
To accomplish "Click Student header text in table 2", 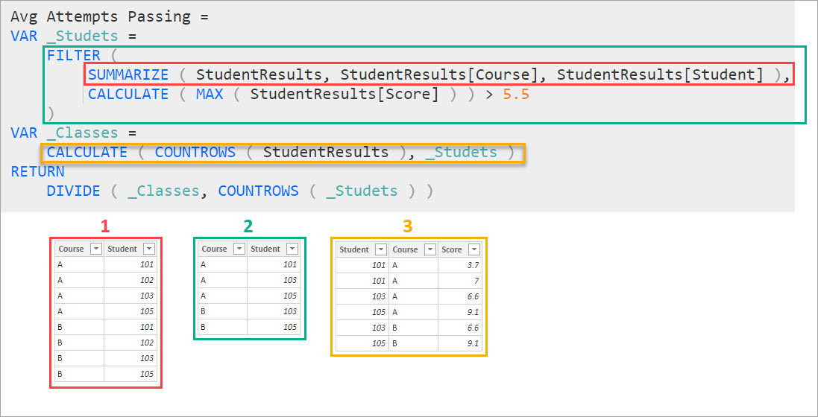I will click(x=265, y=249).
